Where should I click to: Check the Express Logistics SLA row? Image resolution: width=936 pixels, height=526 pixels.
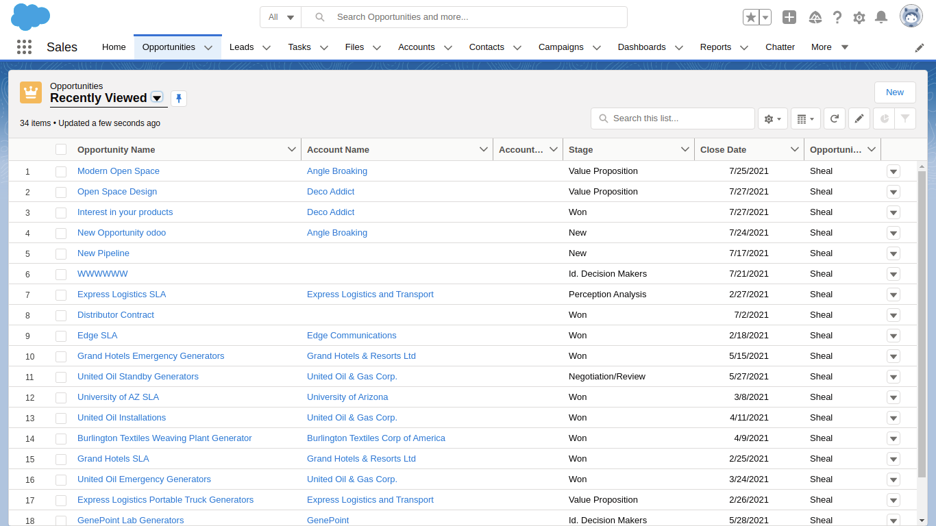coord(61,295)
